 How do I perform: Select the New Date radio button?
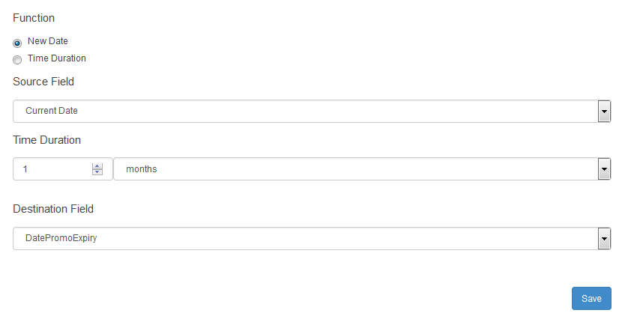[17, 43]
